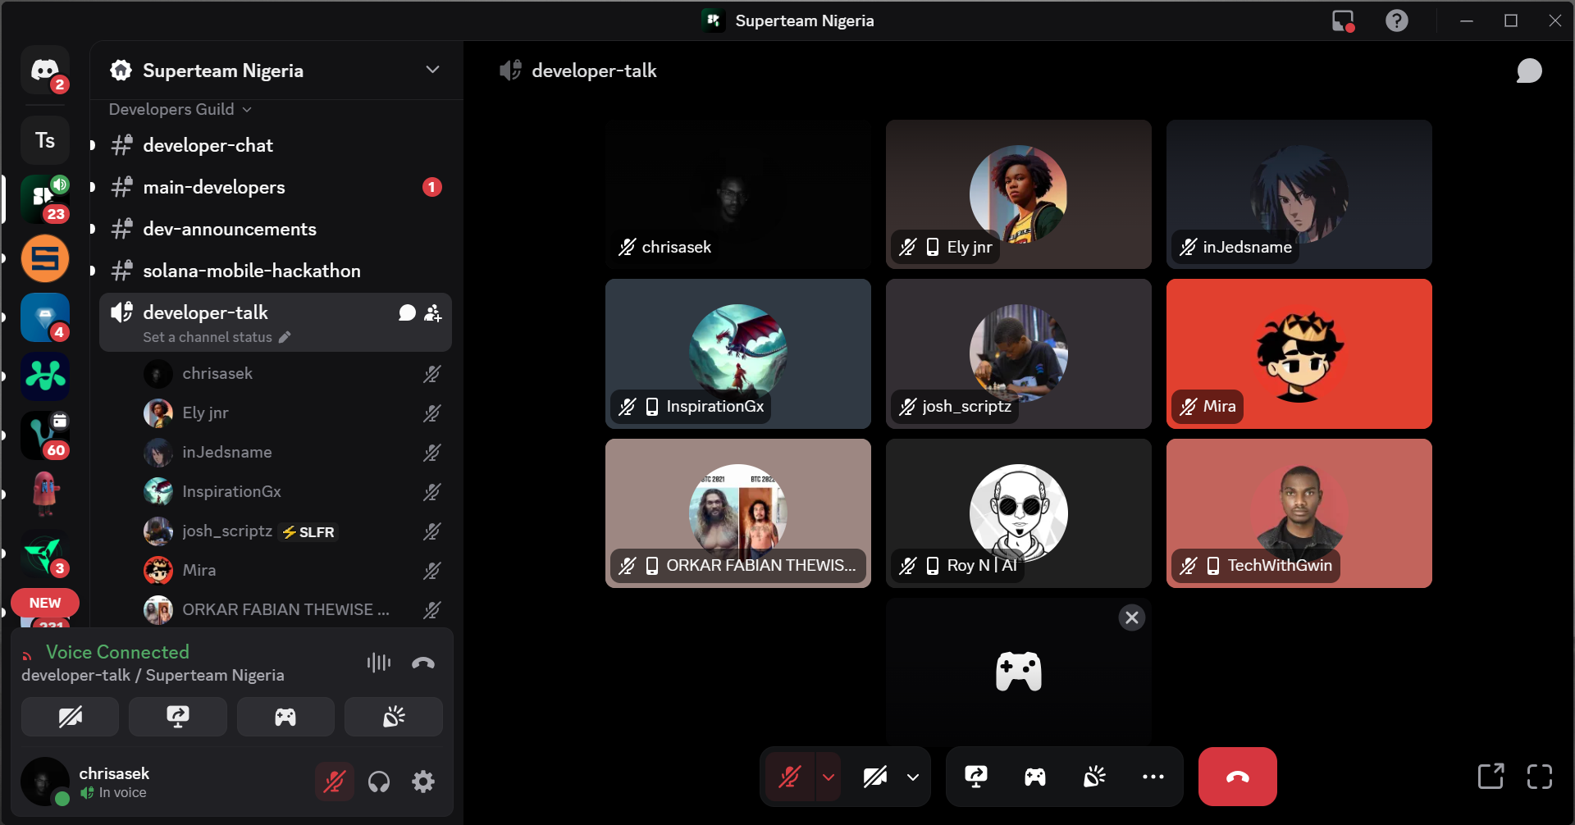
Task: Unmute your microphone in call controls
Action: pyautogui.click(x=788, y=777)
